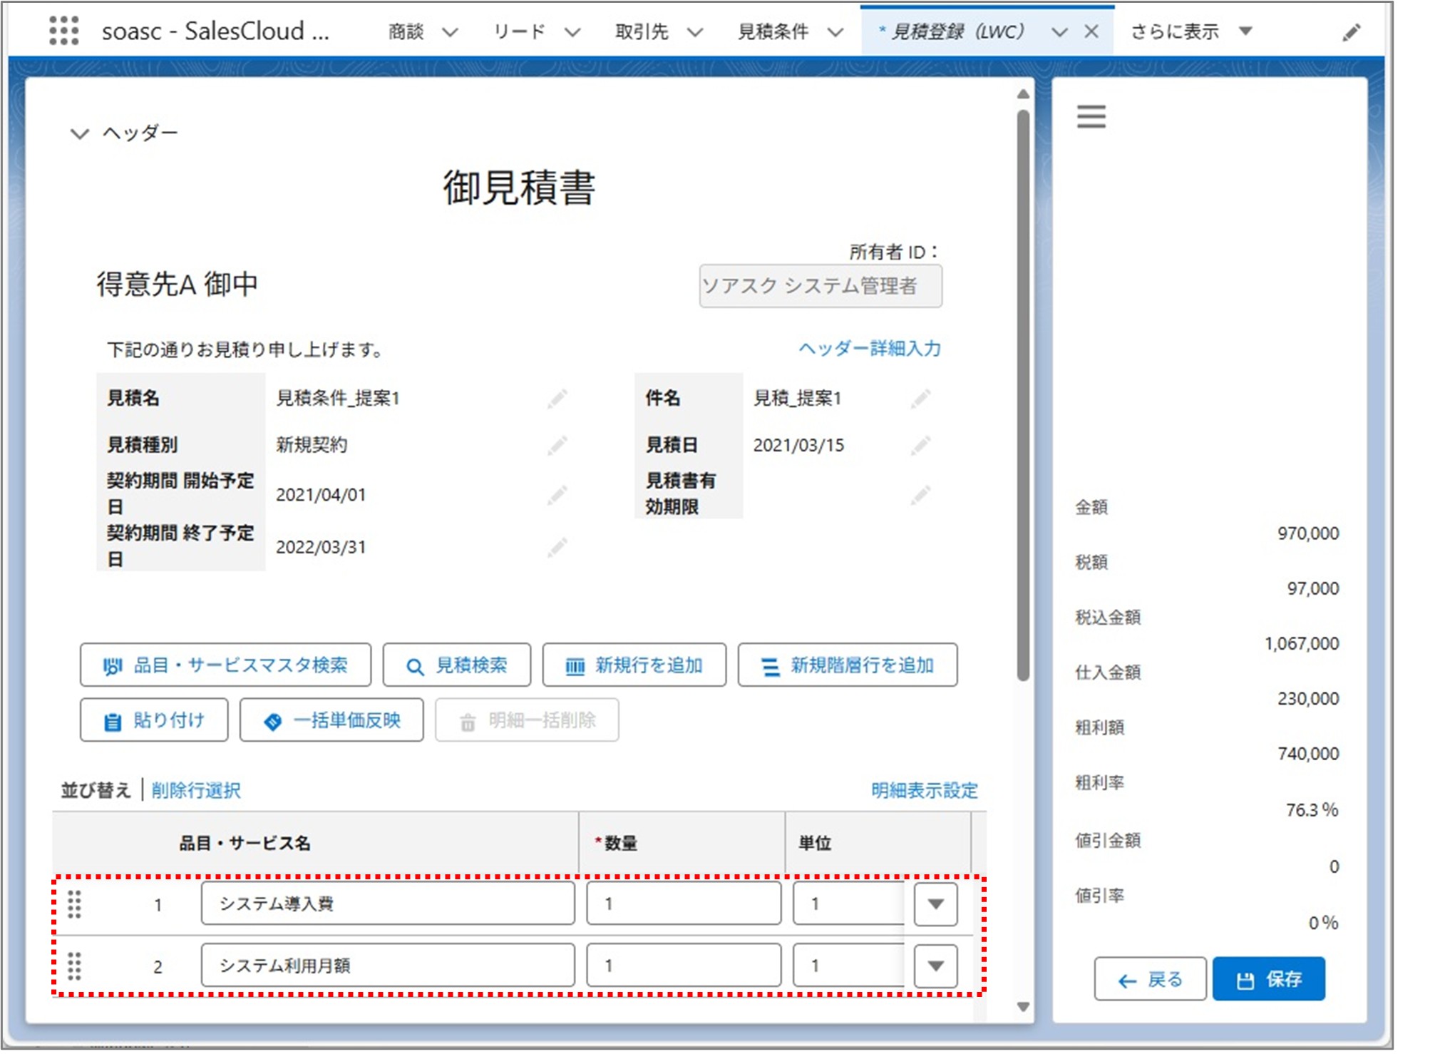This screenshot has width=1445, height=1054.
Task: Click the 数量 input field of row 1
Action: 682,904
